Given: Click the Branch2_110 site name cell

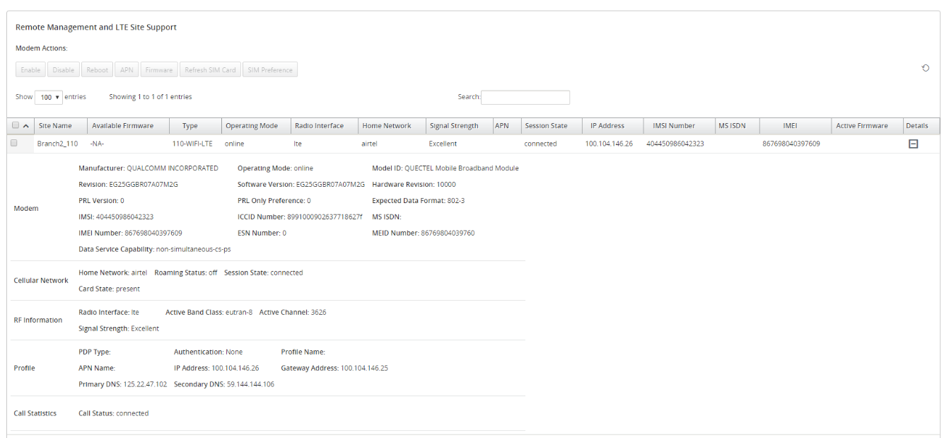Looking at the screenshot, I should pyautogui.click(x=57, y=144).
